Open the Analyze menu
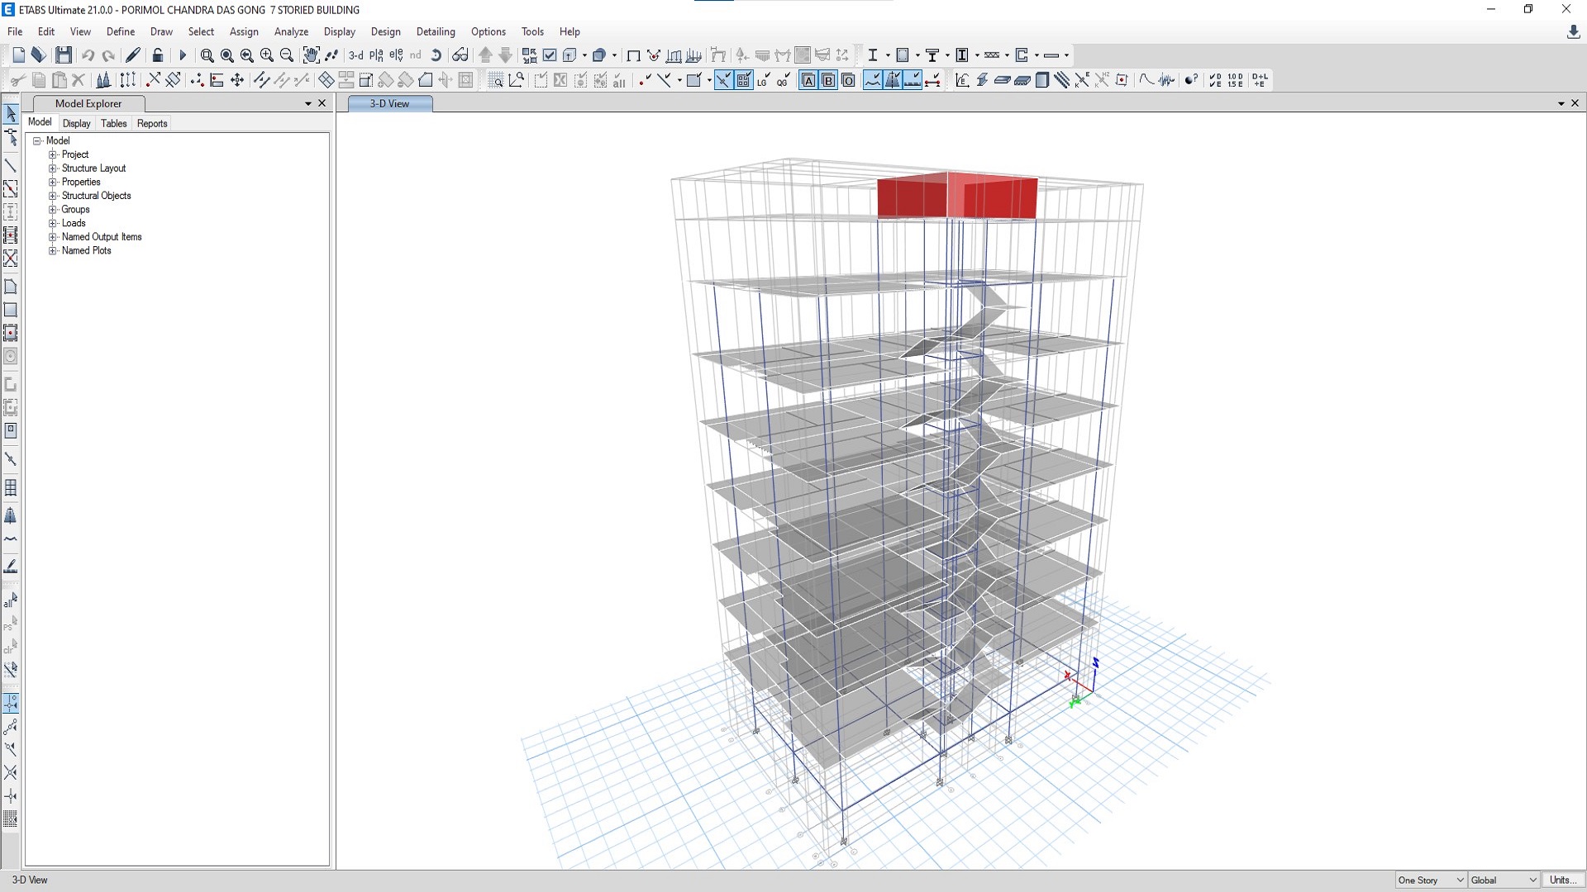Image resolution: width=1587 pixels, height=892 pixels. (291, 31)
